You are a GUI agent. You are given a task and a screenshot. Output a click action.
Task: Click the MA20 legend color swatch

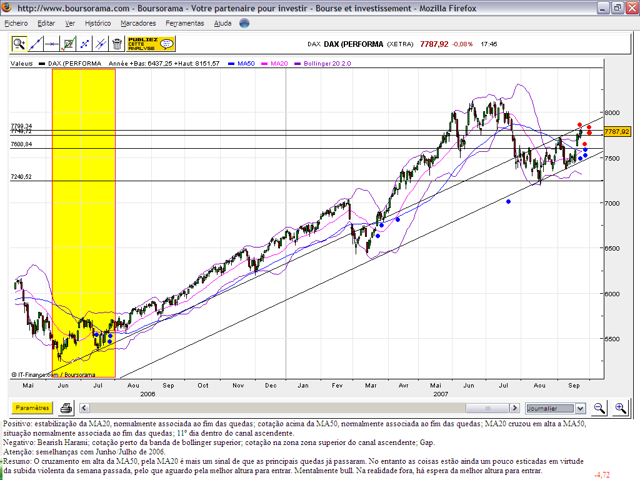pos(264,64)
